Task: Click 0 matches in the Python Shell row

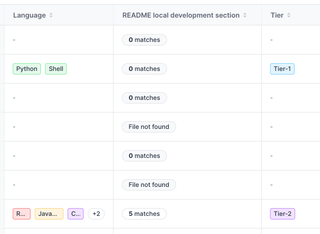Action: coord(144,69)
